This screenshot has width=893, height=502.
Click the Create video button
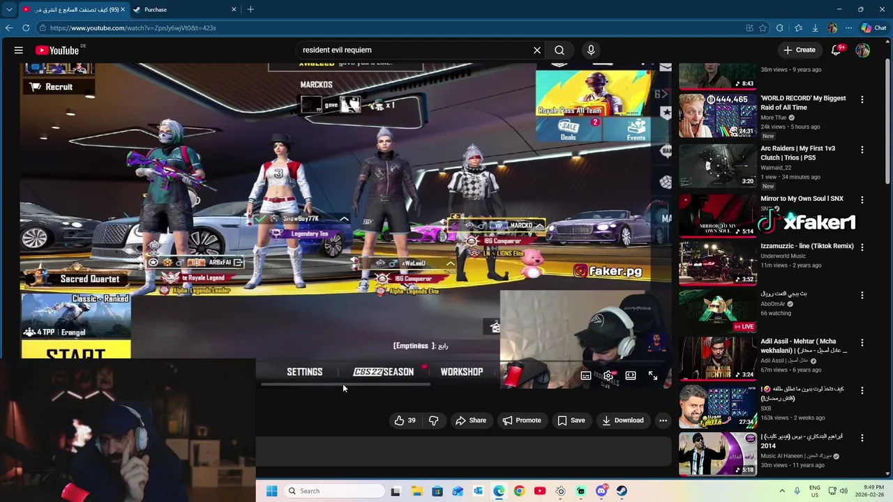click(x=800, y=50)
